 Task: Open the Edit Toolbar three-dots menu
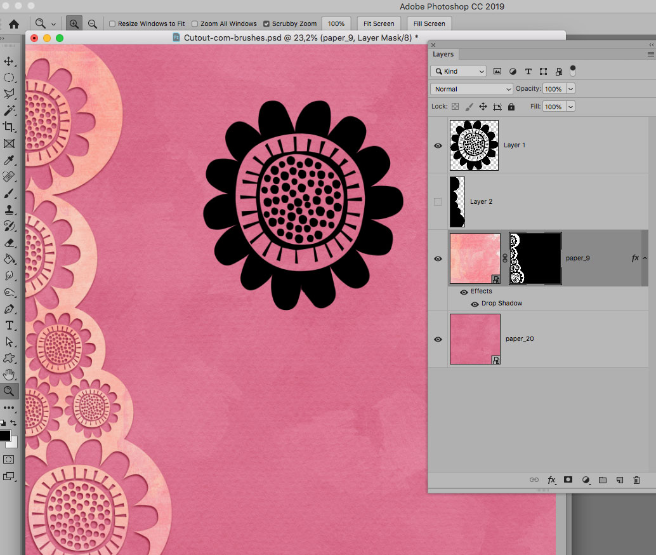(9, 408)
